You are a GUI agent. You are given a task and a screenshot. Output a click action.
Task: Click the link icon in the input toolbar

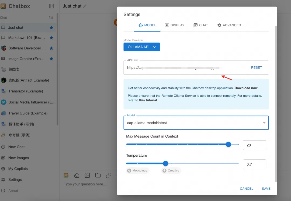(x=109, y=175)
